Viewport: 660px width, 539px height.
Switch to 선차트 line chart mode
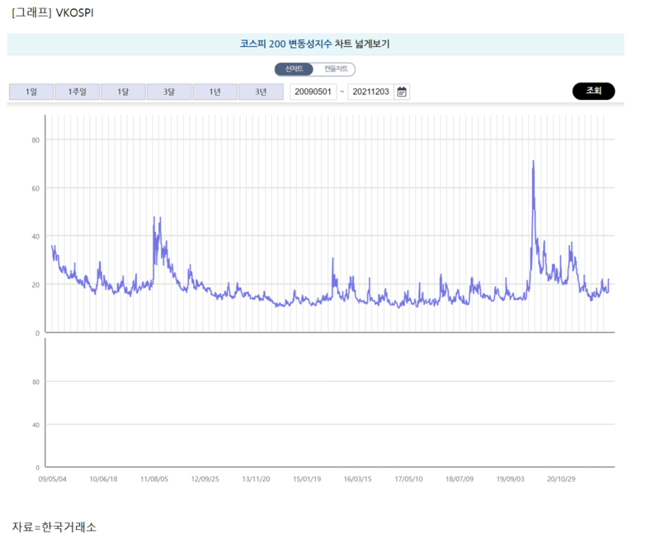[x=294, y=69]
